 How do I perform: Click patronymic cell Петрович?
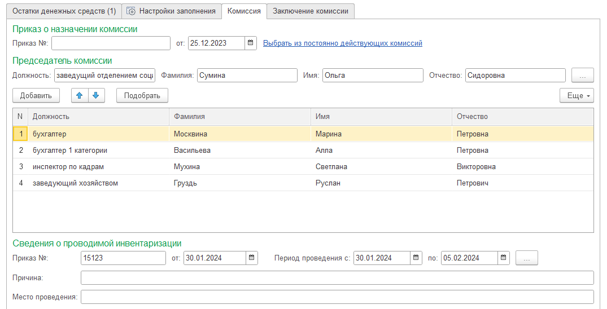pos(523,183)
